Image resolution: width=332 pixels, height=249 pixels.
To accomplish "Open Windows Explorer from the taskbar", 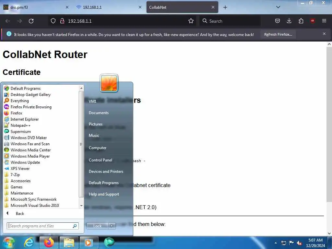I will (69, 243).
